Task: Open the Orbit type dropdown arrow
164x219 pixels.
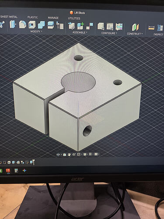Action: coord(61,155)
